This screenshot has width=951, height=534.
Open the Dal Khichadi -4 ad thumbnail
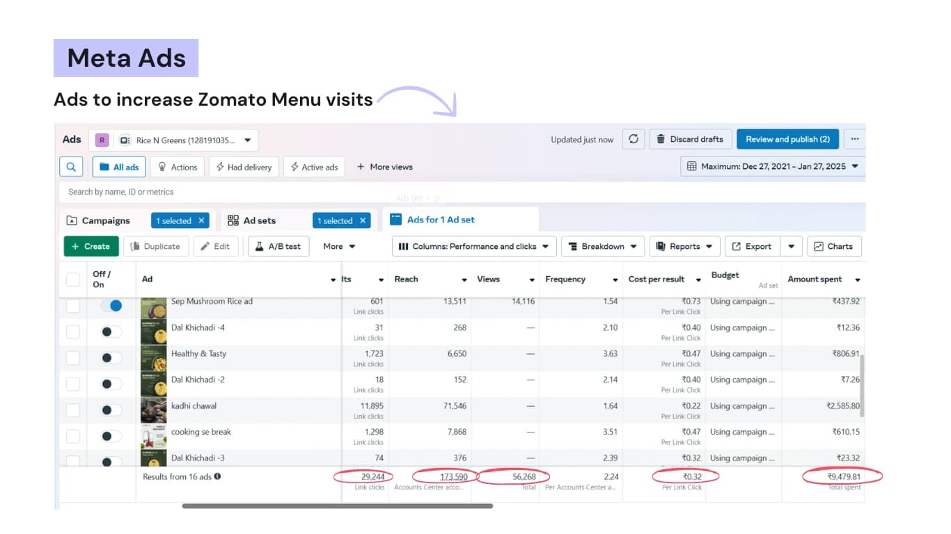point(153,332)
